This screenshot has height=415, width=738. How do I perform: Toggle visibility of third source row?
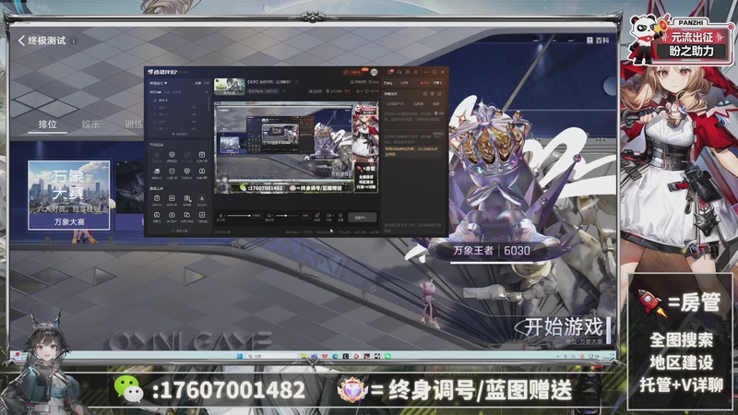tap(194, 122)
